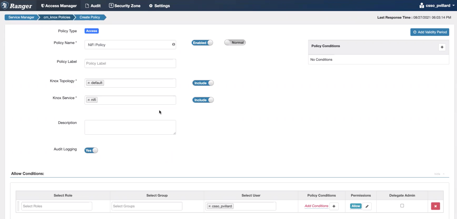Click the pencil icon to edit permissions
Image resolution: width=457 pixels, height=219 pixels.
tap(367, 206)
